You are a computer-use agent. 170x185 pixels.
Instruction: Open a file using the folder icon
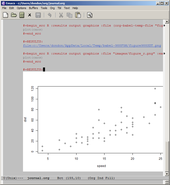point(14,15)
